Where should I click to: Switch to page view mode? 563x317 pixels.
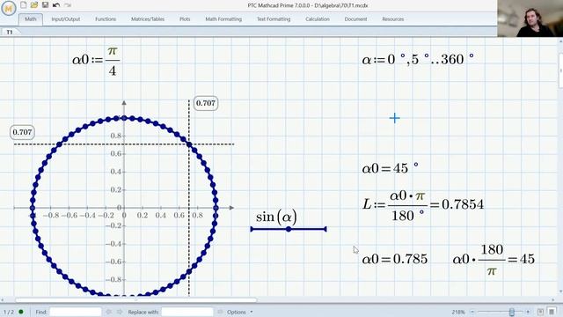tap(540, 312)
